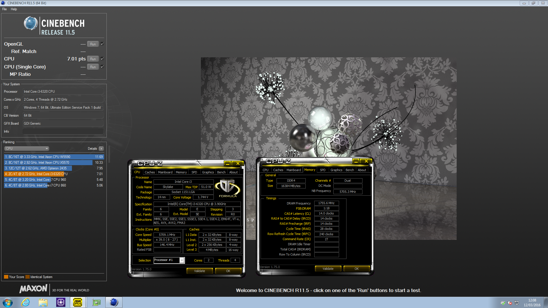Click the taskbar clock showing 12:08
Image resolution: width=548 pixels, height=308 pixels.
coord(532,303)
